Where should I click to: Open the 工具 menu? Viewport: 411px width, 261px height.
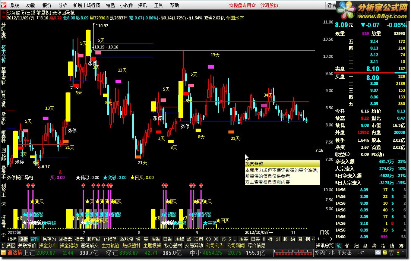coord(158,5)
